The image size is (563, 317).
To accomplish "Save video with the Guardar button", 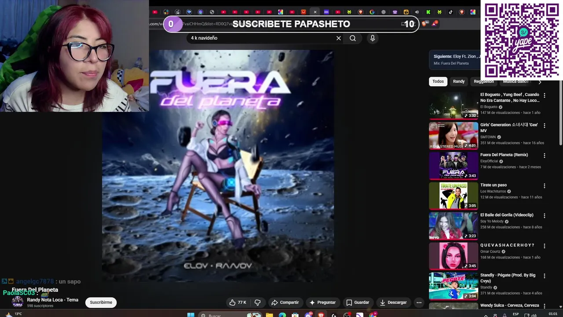I will coord(358,302).
